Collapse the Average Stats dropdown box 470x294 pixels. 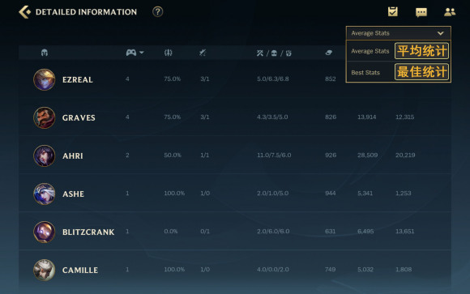(x=399, y=33)
